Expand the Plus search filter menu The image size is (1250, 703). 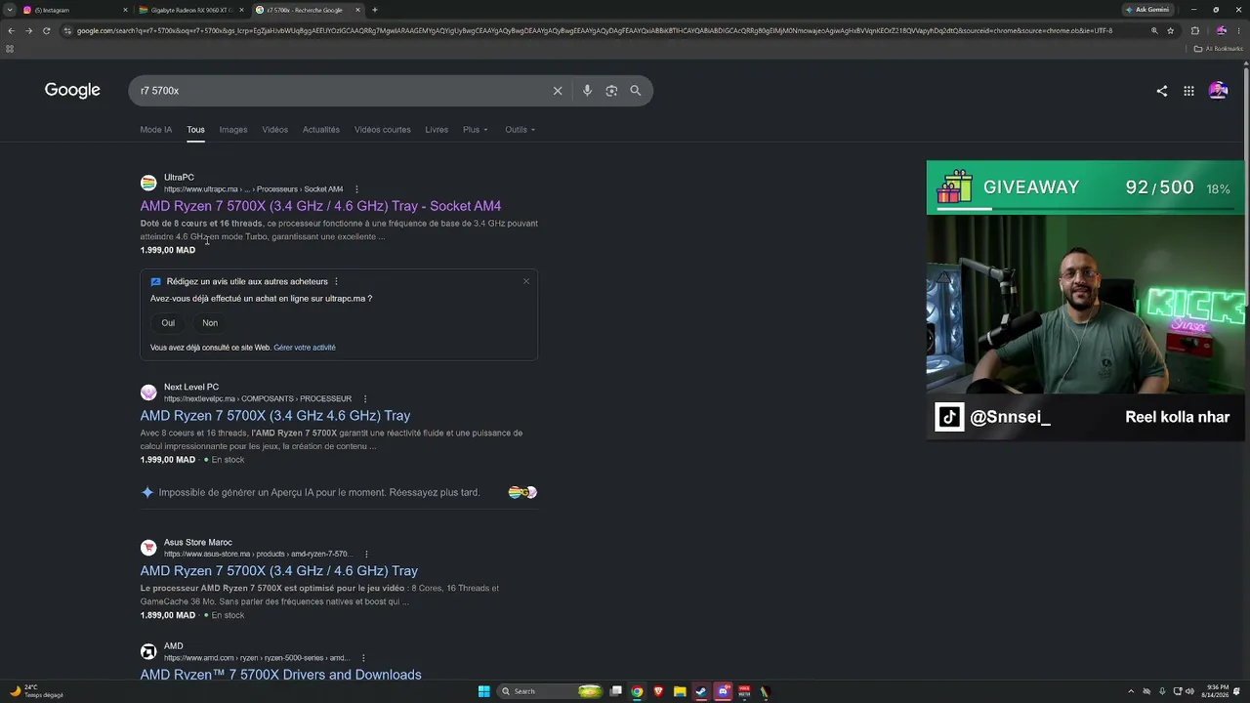[x=476, y=130]
